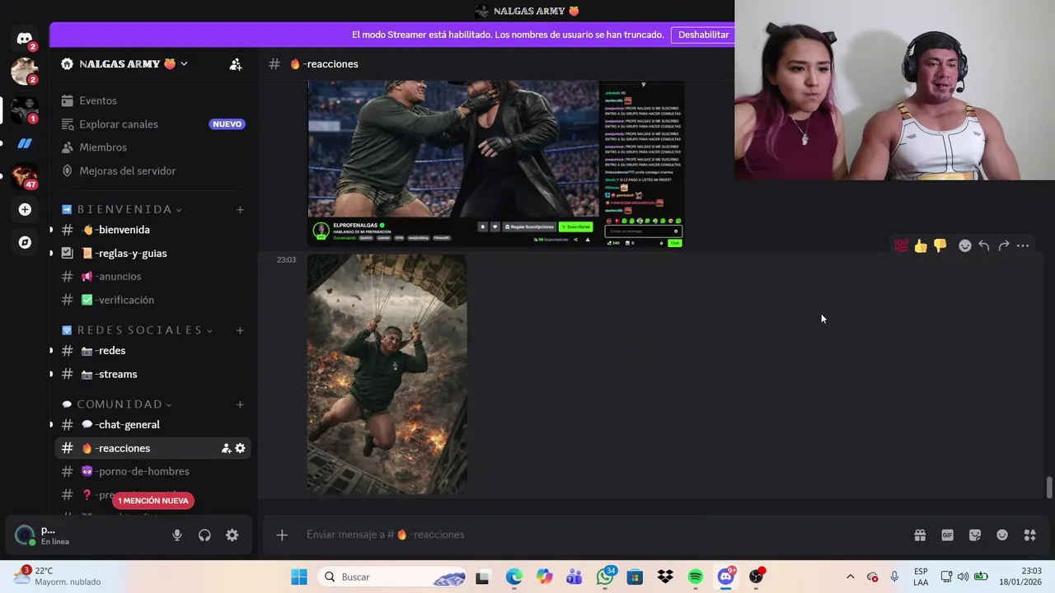Open the add reaction emoji picker on message
The image size is (1055, 593).
coord(964,245)
